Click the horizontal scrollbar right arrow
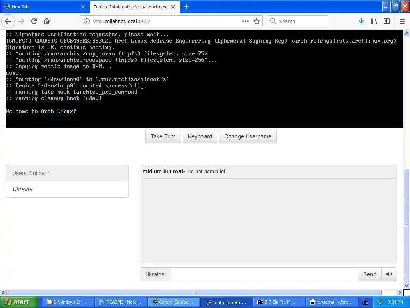The height and width of the screenshot is (308, 410). coord(400,292)
